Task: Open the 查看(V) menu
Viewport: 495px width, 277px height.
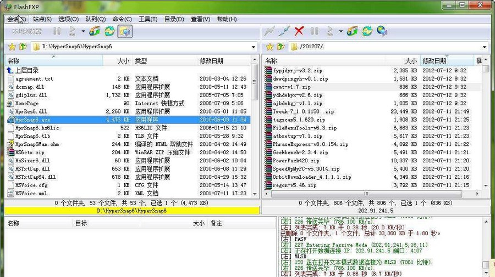Action: [x=200, y=19]
